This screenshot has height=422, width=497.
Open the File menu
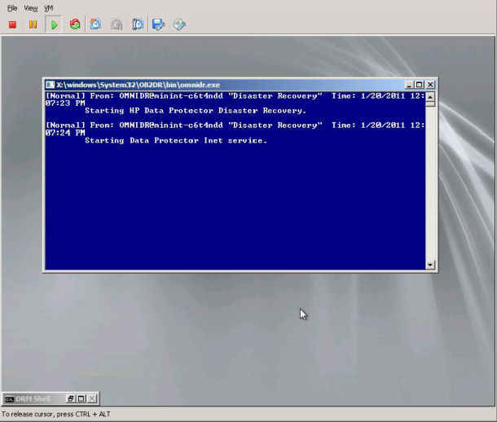[12, 8]
